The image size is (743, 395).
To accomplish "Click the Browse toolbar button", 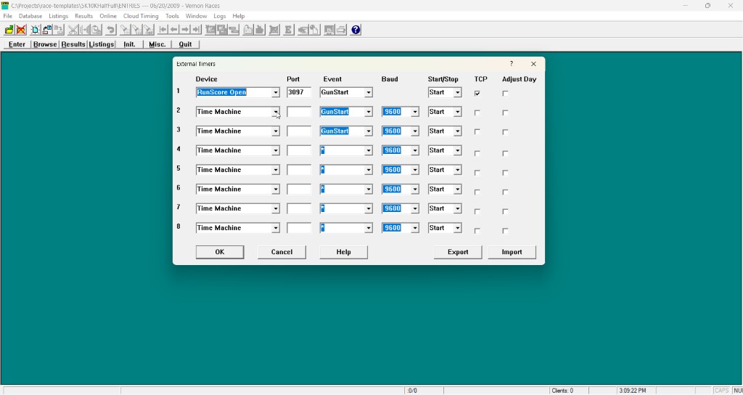I will (x=45, y=44).
